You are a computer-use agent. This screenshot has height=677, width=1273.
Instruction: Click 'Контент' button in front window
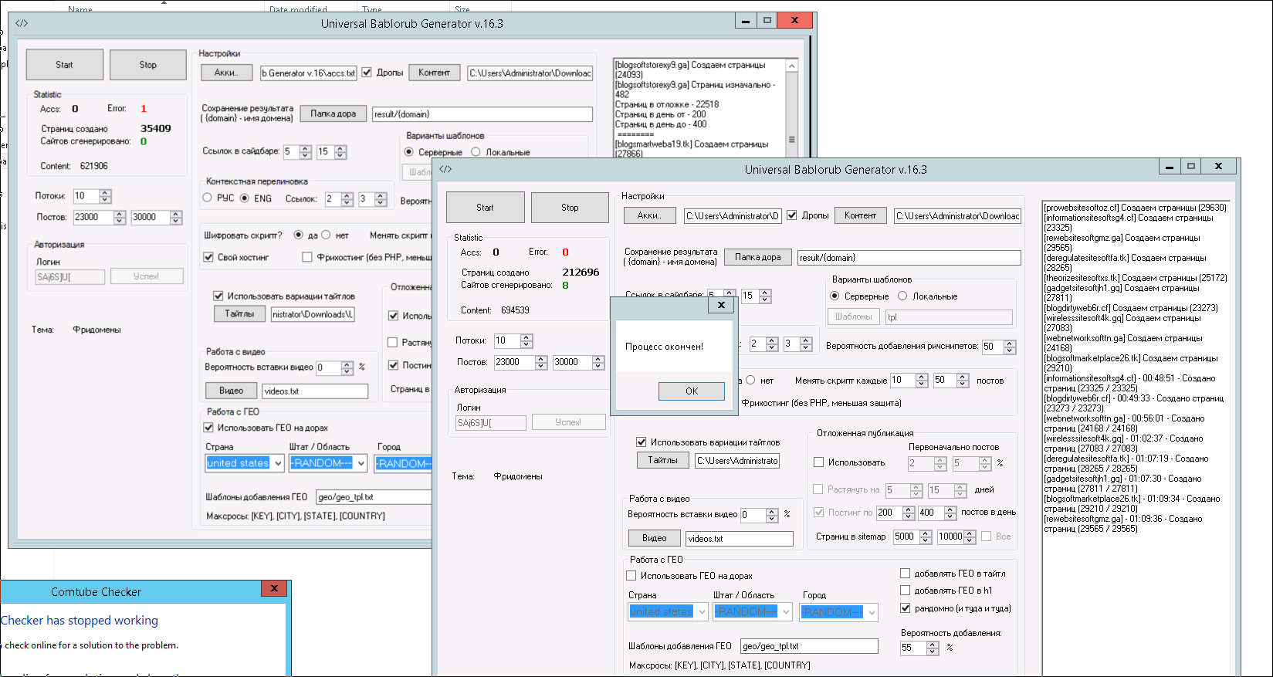coord(860,216)
